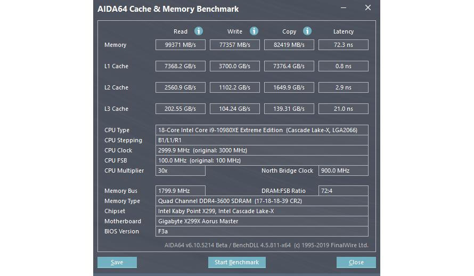The image size is (474, 276).
Task: Click the CPU Multiplier row label
Action: point(124,171)
